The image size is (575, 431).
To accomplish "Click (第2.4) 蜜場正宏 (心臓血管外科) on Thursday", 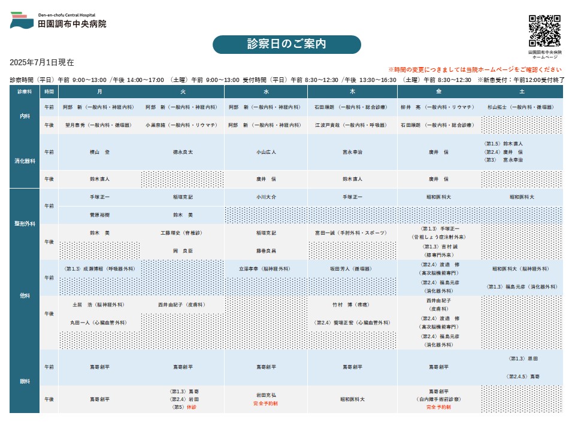I will (x=352, y=323).
